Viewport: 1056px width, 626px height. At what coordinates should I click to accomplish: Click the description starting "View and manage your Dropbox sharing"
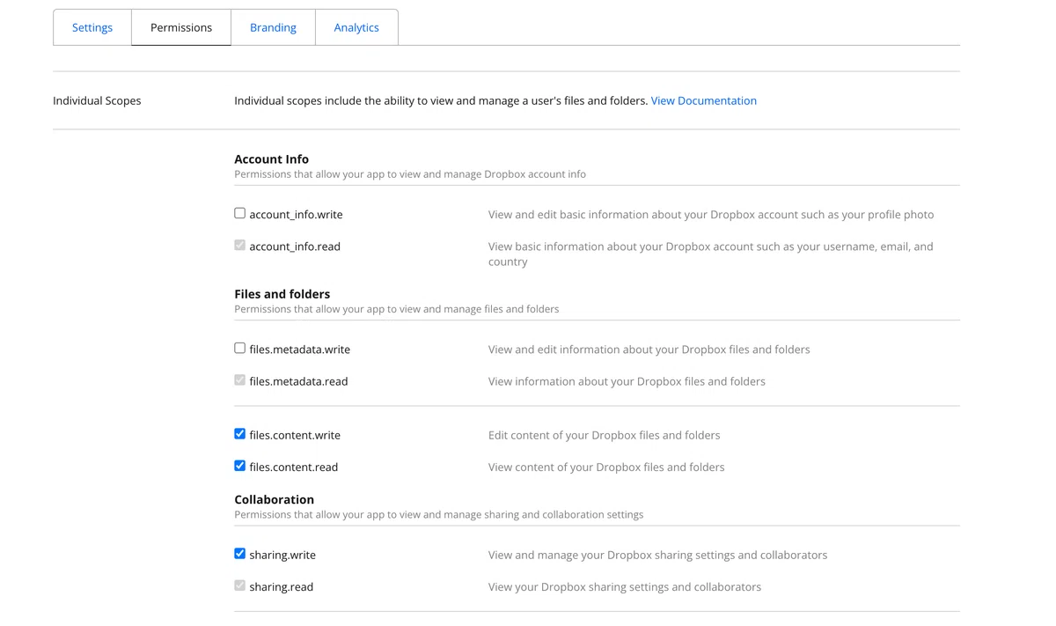pos(658,555)
